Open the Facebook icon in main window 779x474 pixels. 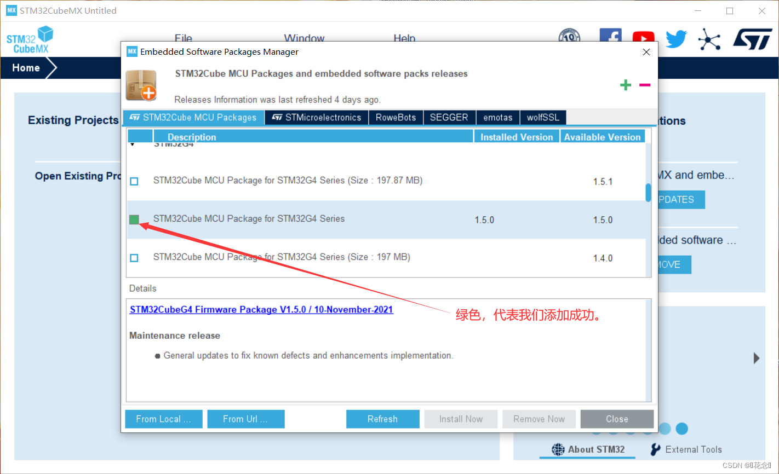tap(610, 35)
